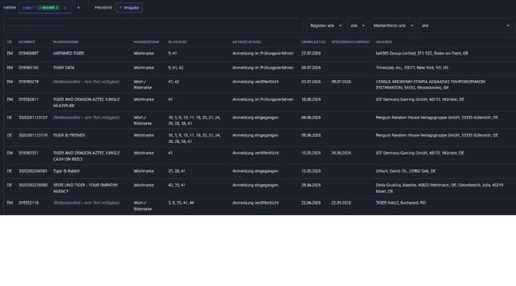Close the Liste 1 tab
Viewport: 516px width, 286px height.
pyautogui.click(x=64, y=8)
